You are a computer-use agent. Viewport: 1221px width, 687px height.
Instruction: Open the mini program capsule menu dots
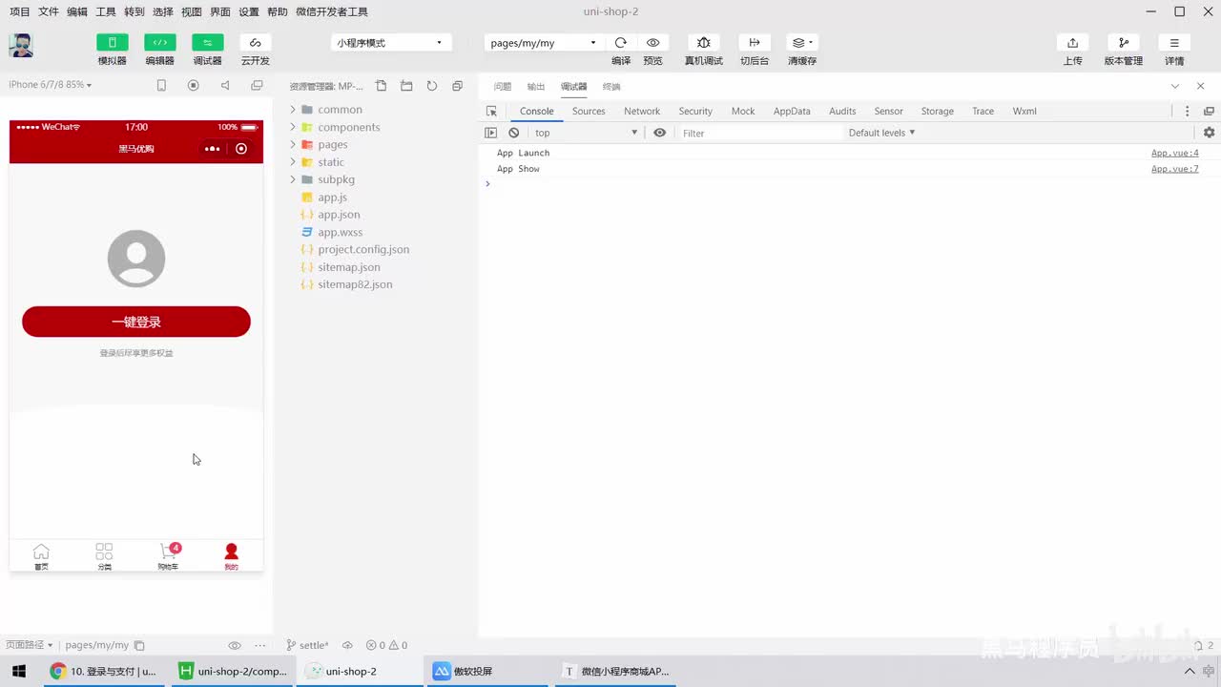[x=212, y=149]
